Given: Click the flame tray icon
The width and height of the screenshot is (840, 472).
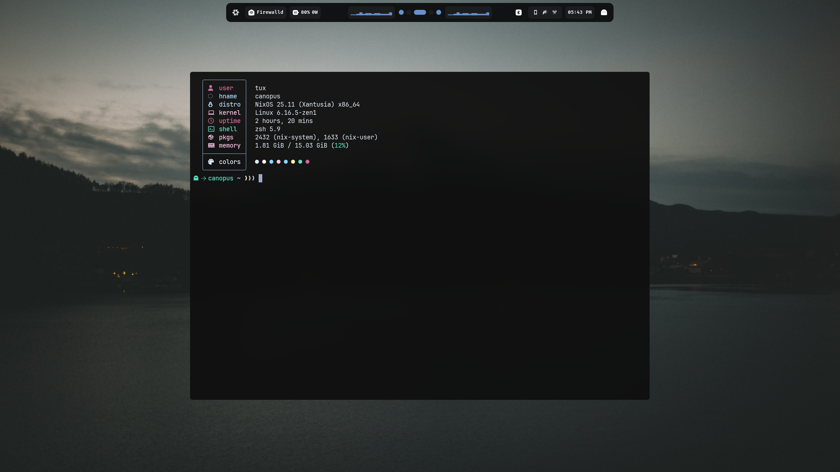Looking at the screenshot, I should (x=545, y=12).
